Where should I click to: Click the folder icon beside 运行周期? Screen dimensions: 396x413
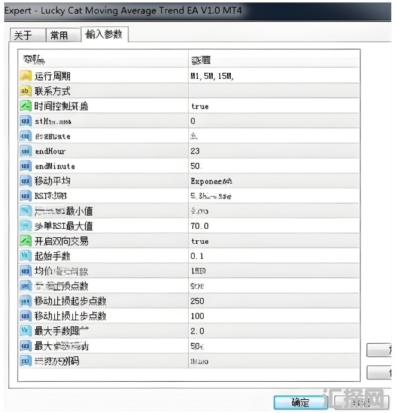click(x=25, y=76)
